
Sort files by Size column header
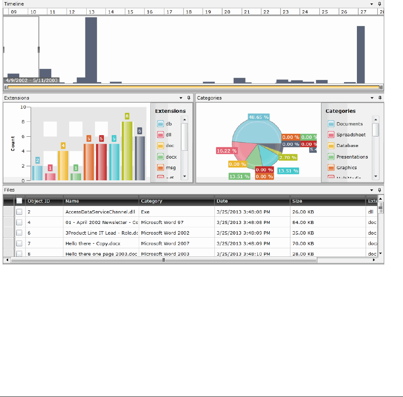[328, 201]
